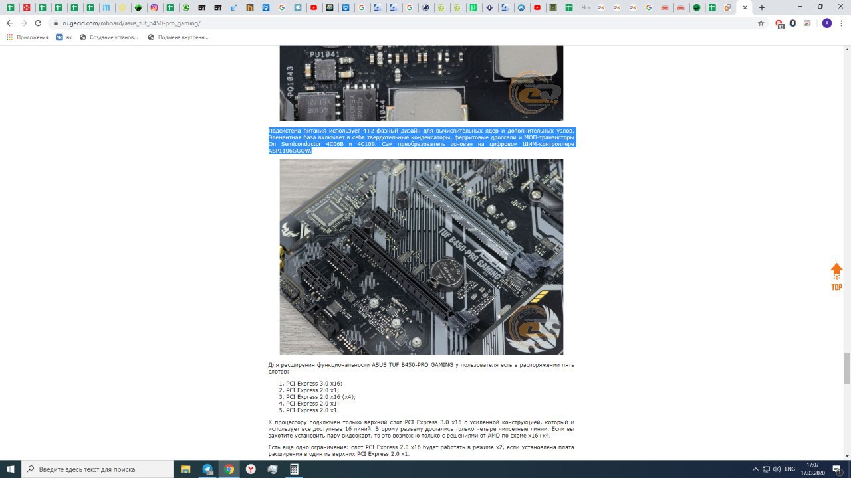The height and width of the screenshot is (478, 851).
Task: Open the Windows Start menu
Action: [10, 469]
